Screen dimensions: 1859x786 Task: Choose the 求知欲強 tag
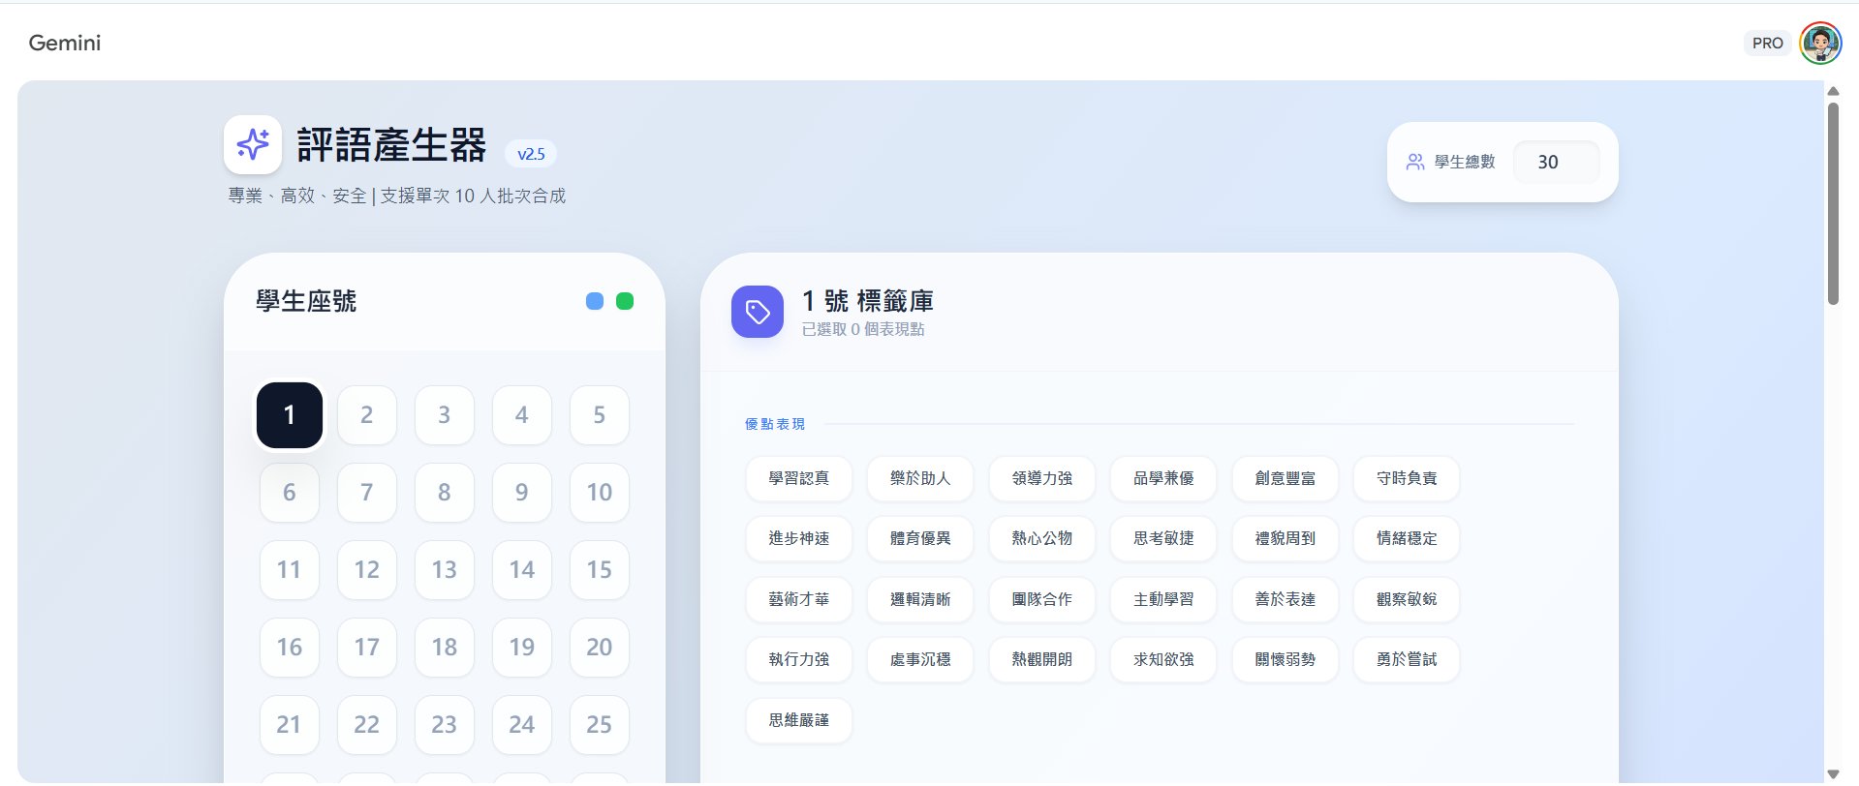[1163, 659]
